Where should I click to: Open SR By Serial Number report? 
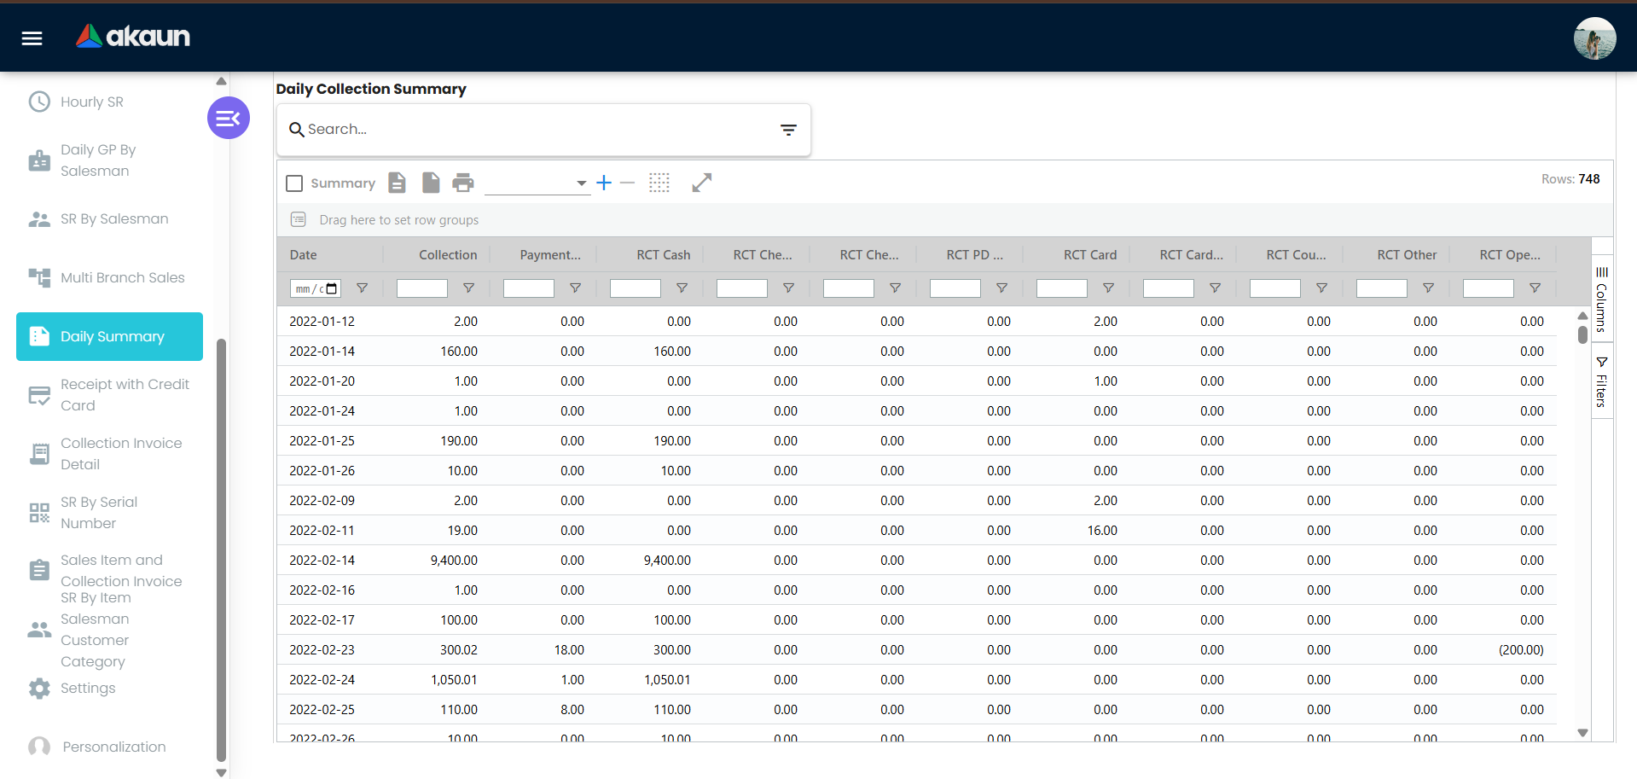pyautogui.click(x=109, y=513)
